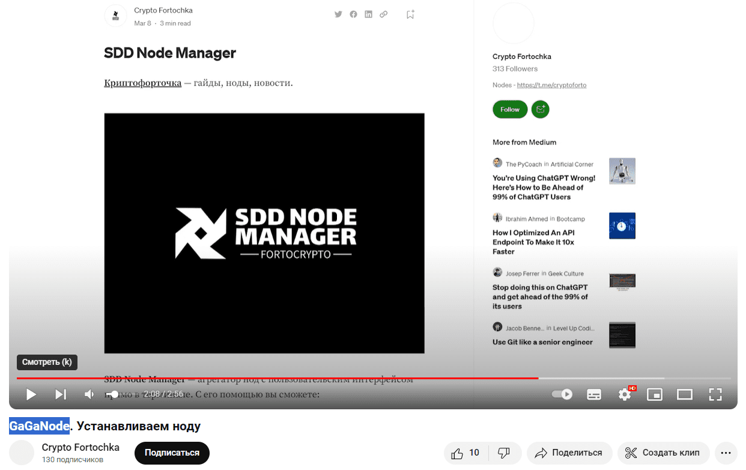
Task: Click the green email subscribe icon button
Action: (x=541, y=109)
